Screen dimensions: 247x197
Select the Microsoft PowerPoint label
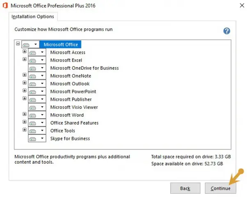pyautogui.click(x=73, y=92)
